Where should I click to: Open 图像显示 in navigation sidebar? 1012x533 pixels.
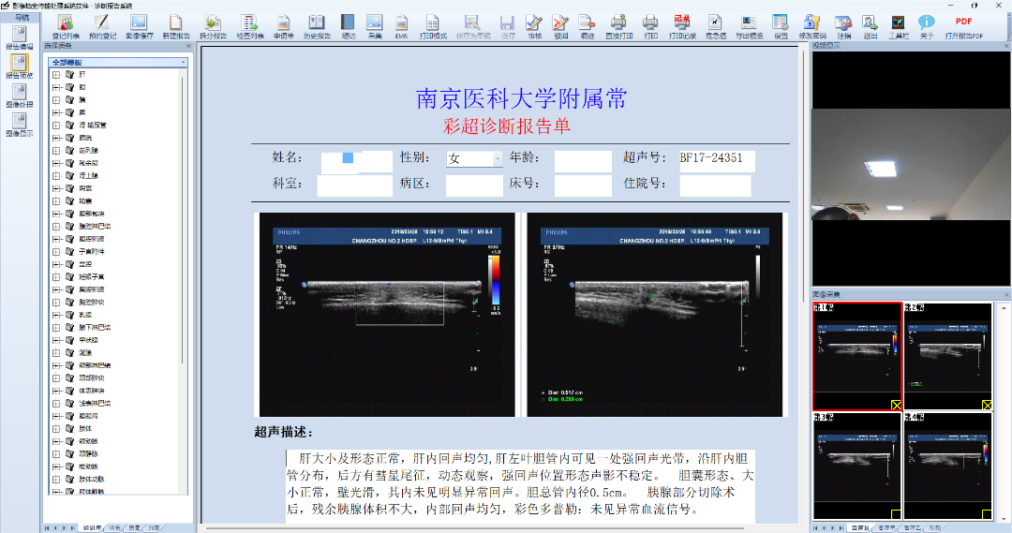20,125
